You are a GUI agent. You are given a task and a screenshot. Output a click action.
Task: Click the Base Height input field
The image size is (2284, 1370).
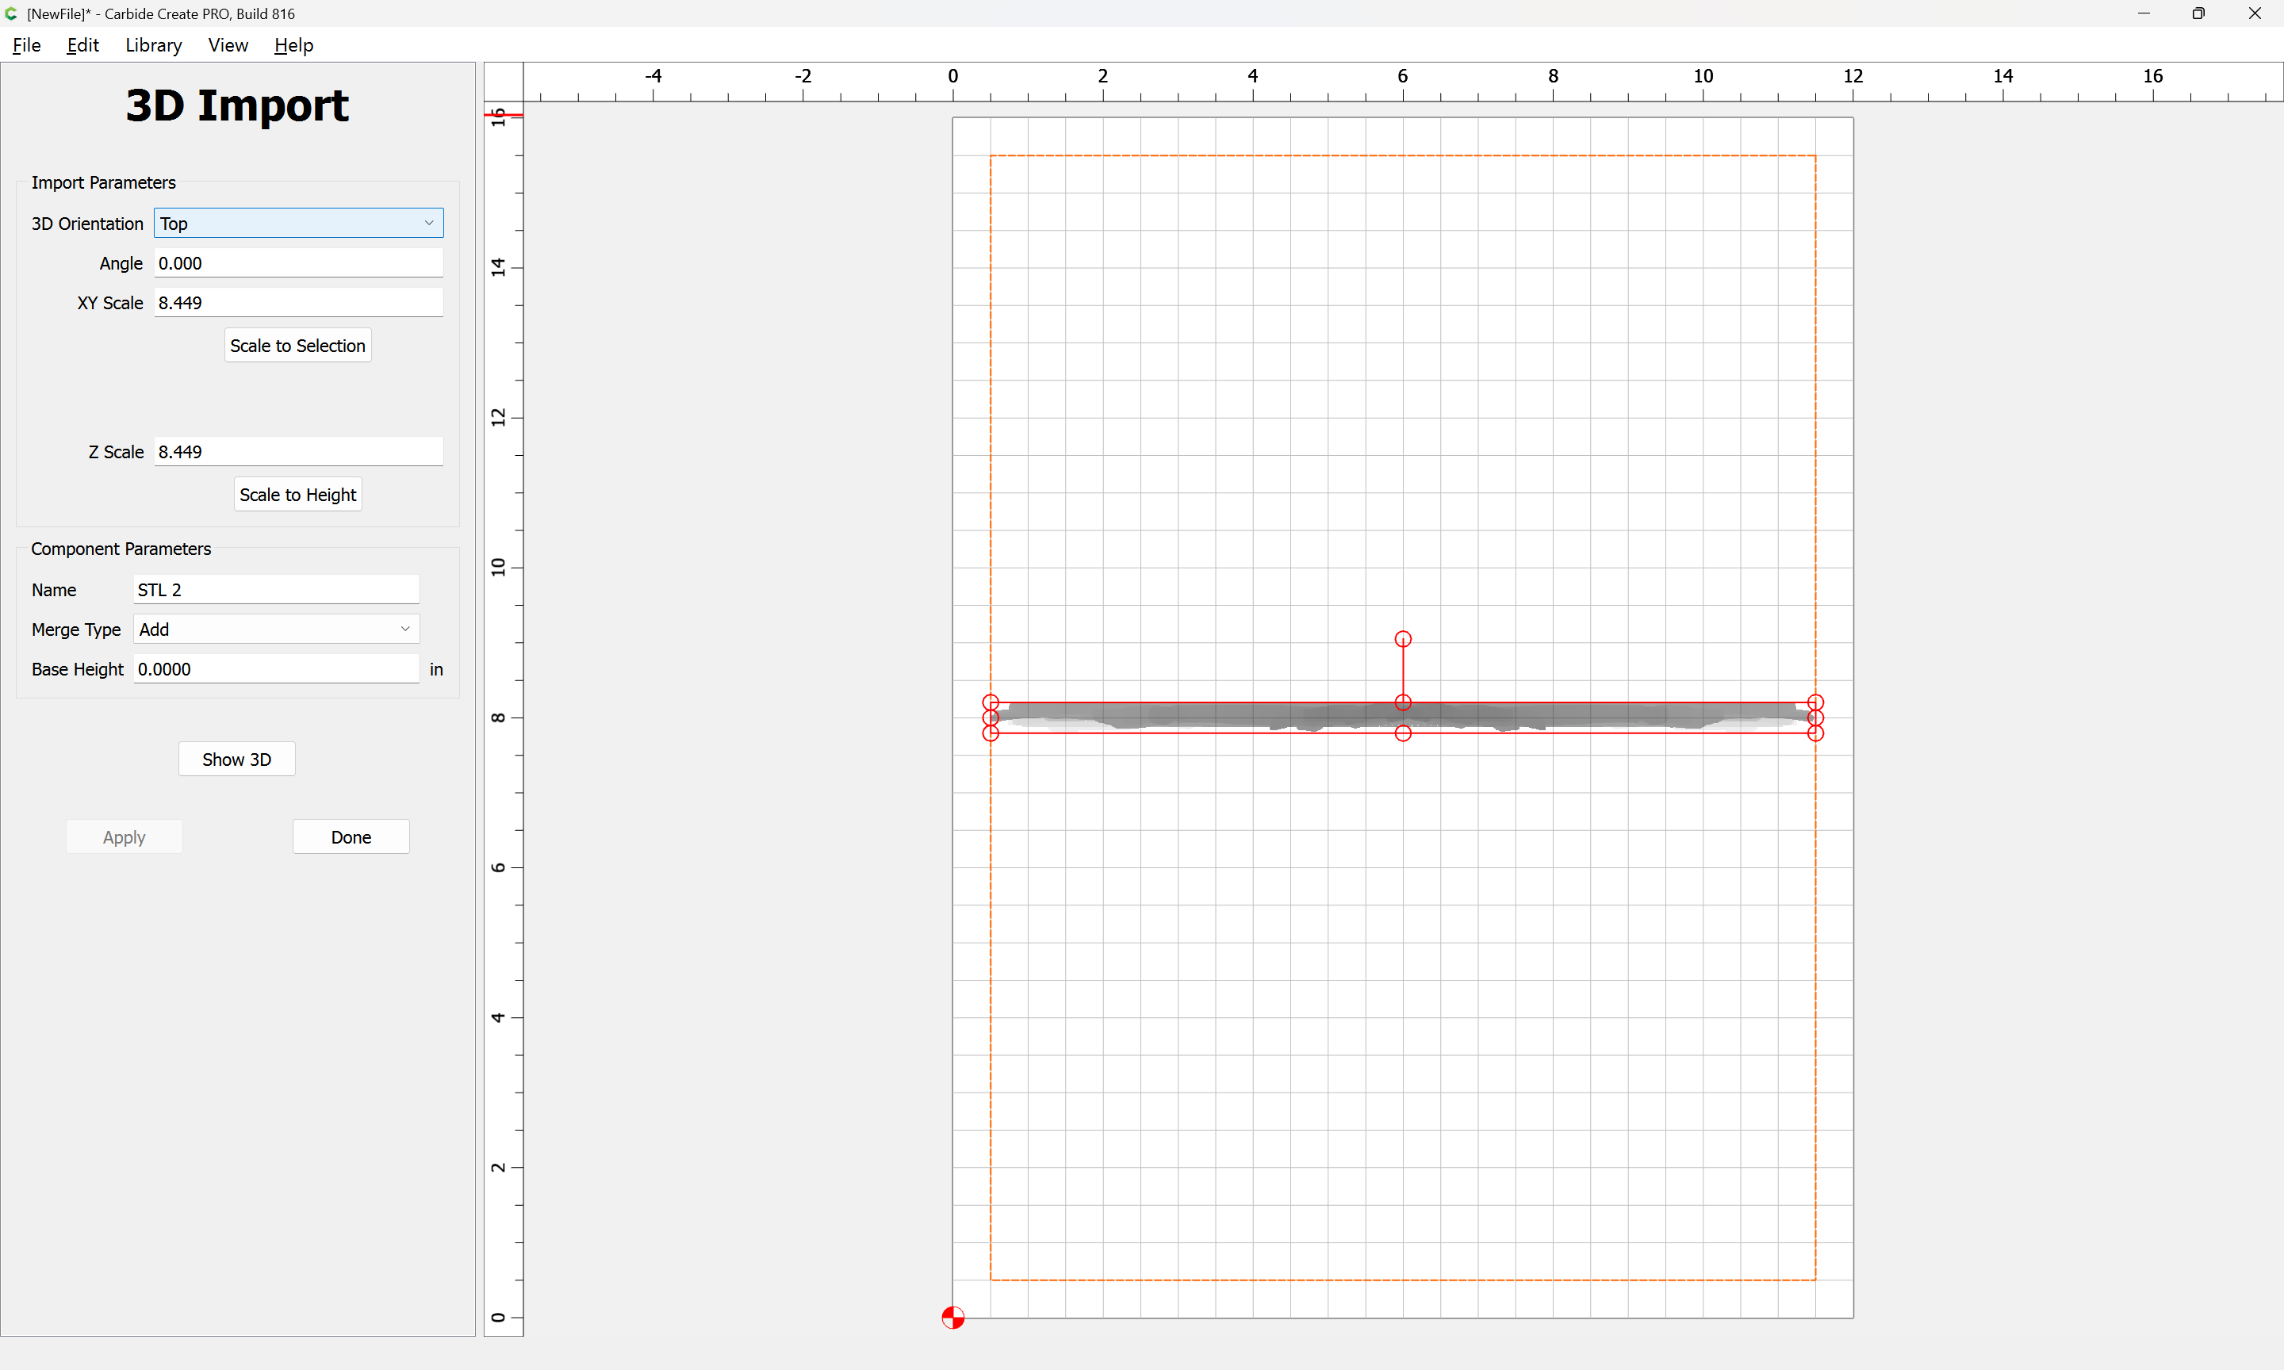point(276,669)
